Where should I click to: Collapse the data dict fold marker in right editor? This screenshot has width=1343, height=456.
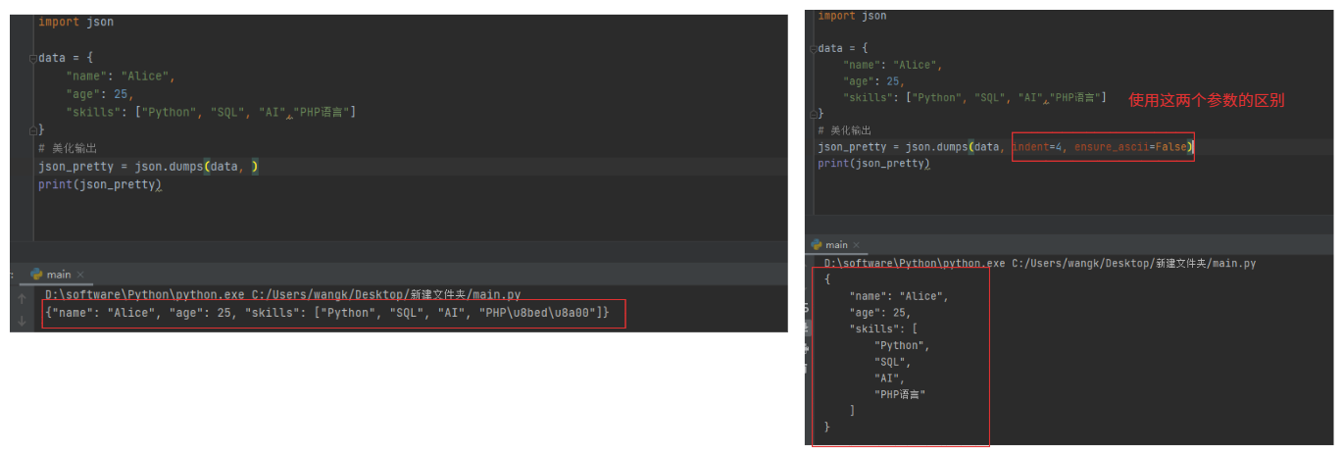click(x=813, y=48)
